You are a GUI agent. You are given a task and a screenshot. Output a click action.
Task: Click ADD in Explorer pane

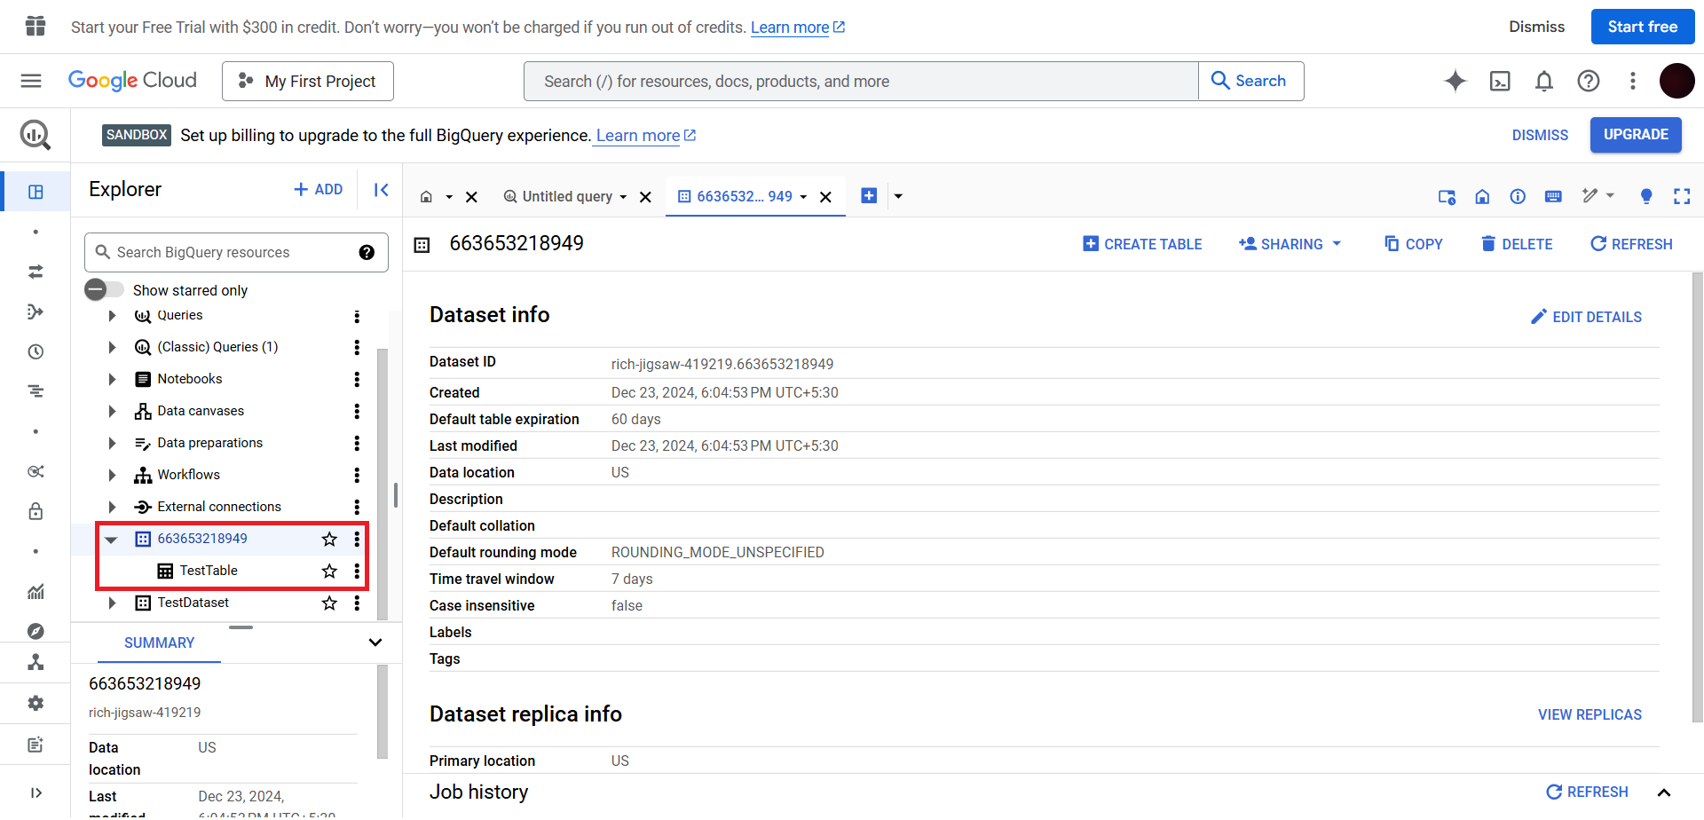click(318, 190)
